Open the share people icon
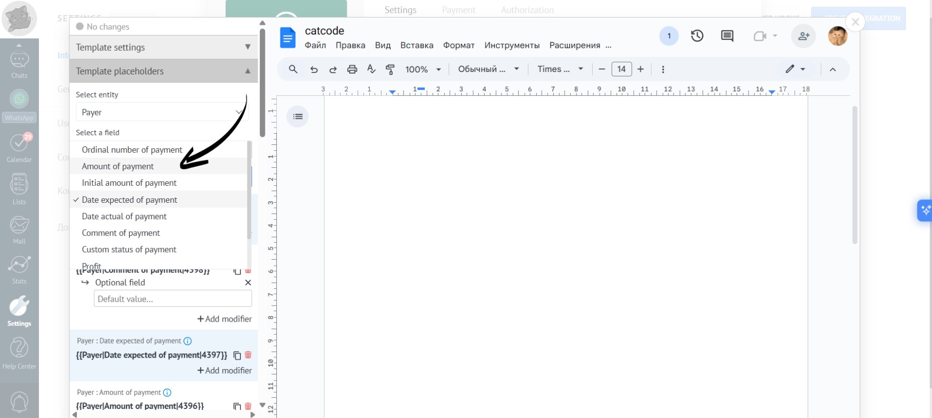The image size is (932, 418). (803, 36)
